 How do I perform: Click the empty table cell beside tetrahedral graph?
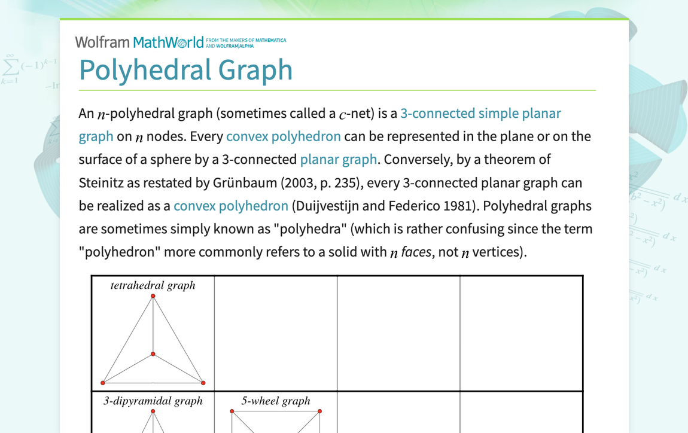276,332
